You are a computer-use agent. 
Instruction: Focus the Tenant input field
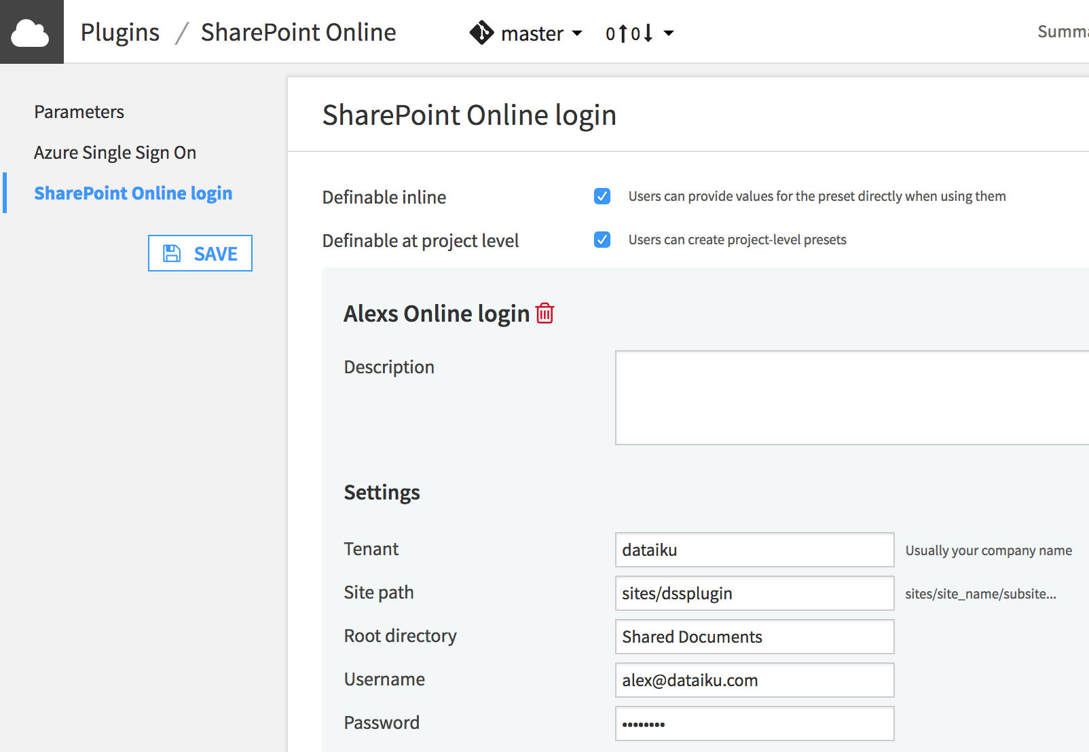pyautogui.click(x=754, y=550)
